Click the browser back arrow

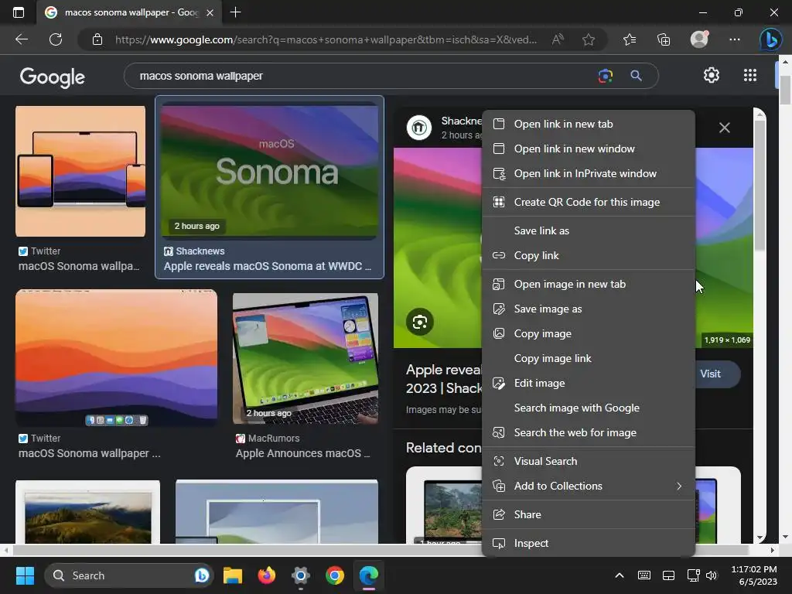pos(21,39)
